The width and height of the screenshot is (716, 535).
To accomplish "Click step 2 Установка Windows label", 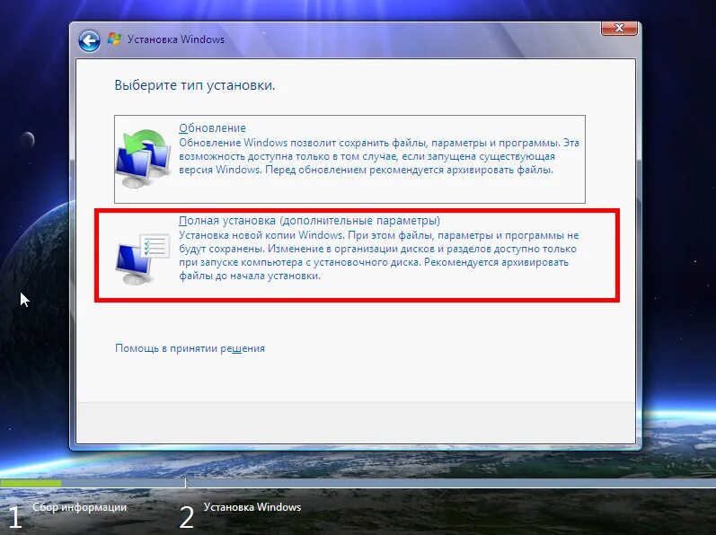I will [252, 507].
